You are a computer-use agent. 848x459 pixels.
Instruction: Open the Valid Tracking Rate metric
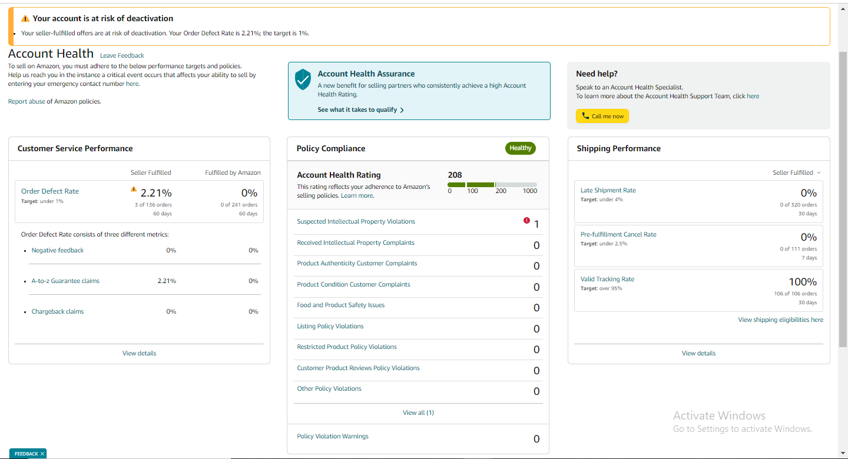tap(607, 279)
